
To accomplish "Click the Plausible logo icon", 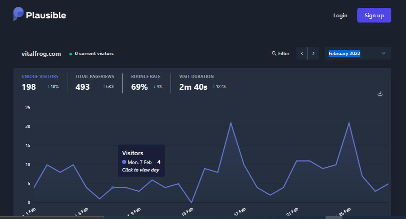I will (x=18, y=14).
